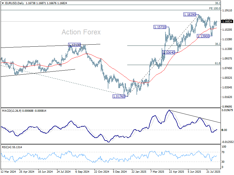This screenshot has width=234, height=175.
Task: Click the 22 Jan 2025 date marker
Action: [139, 171]
